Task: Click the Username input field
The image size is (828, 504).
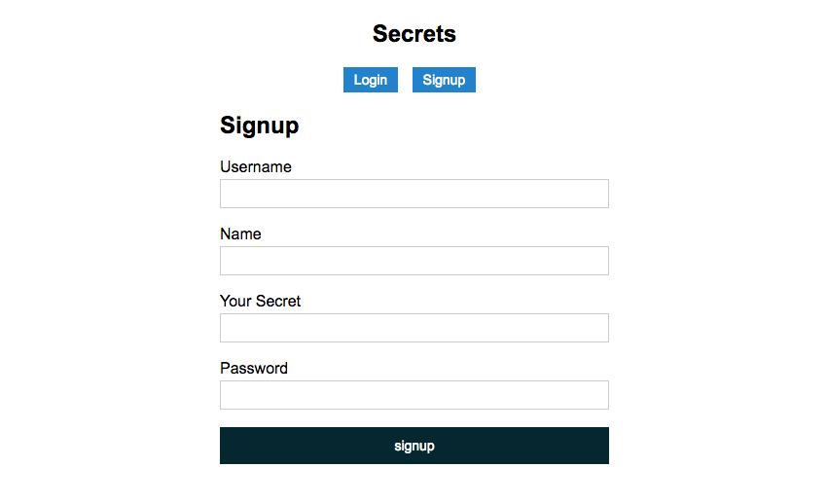Action: coord(414,194)
